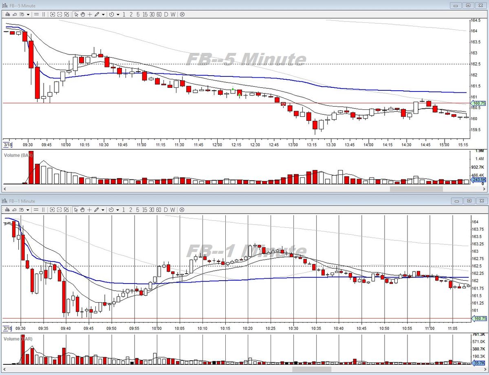Image resolution: width=489 pixels, height=375 pixels.
Task: Open studies list icon in FB--5 Minute toolbar
Action: pyautogui.click(x=22, y=14)
